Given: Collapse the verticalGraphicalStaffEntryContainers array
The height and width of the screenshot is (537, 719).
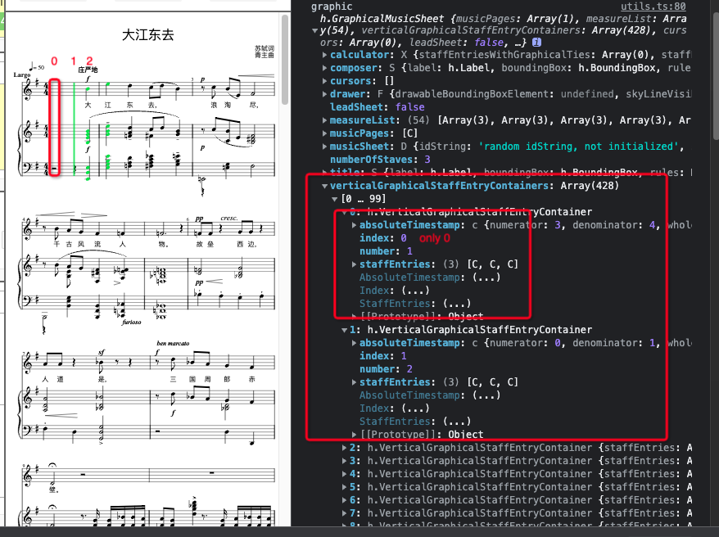Looking at the screenshot, I should point(324,186).
